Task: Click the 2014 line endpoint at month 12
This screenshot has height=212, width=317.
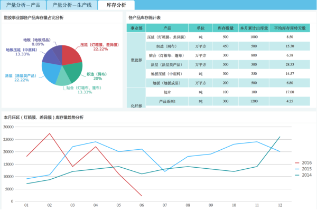Action: 280,137
